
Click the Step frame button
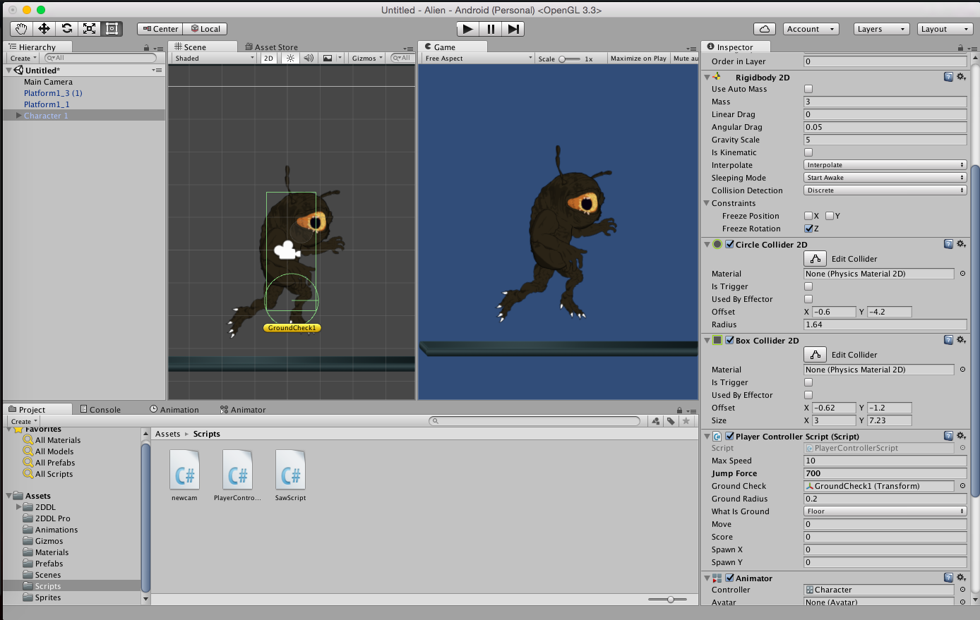click(513, 29)
